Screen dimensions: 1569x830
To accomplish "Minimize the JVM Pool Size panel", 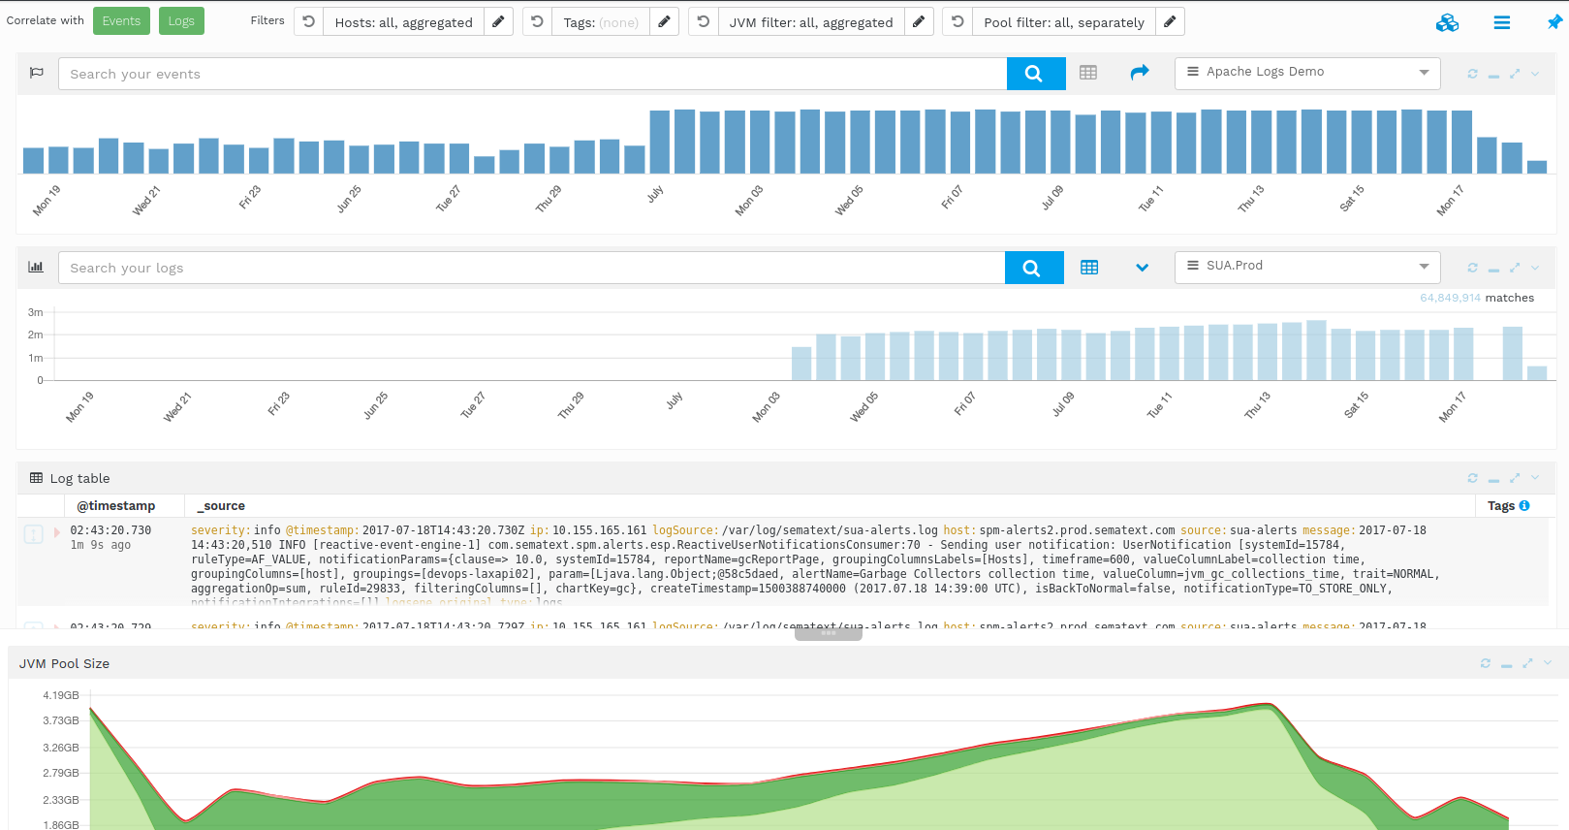I will (1506, 664).
